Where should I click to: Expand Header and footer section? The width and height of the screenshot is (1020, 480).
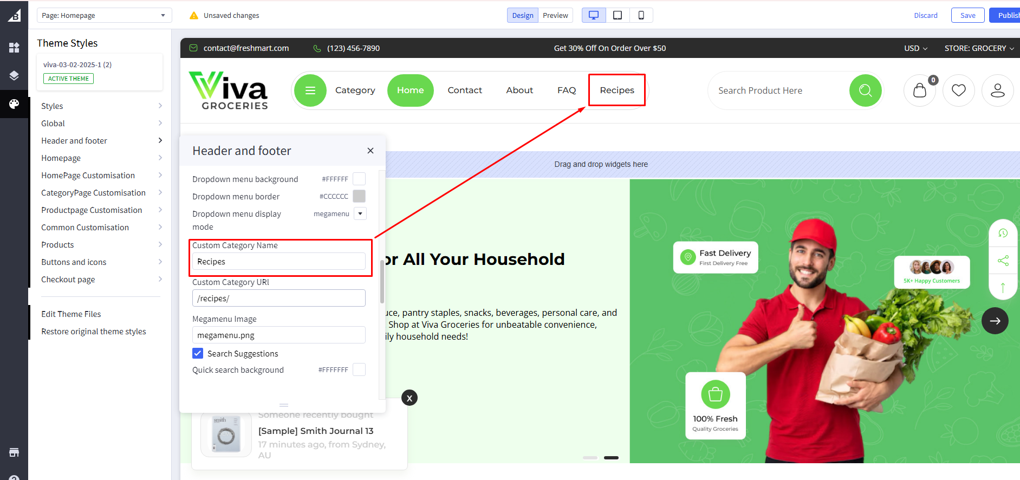click(102, 141)
